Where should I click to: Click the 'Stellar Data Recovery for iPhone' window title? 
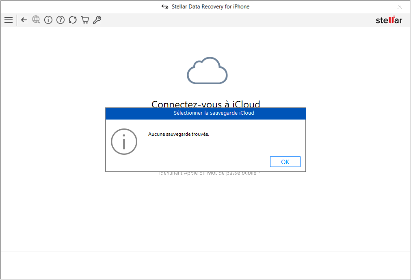[210, 7]
